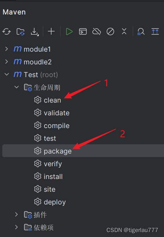Expand the moudle2 project node
164x237 pixels.
pos(6,62)
